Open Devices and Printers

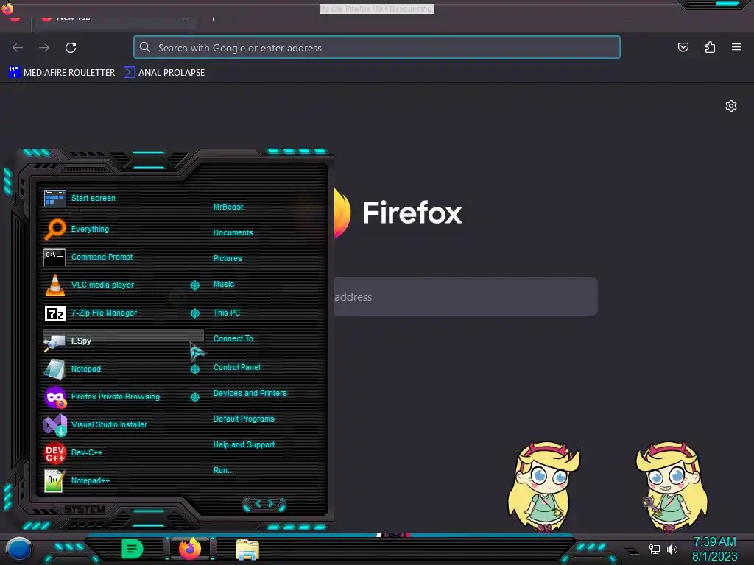[250, 393]
